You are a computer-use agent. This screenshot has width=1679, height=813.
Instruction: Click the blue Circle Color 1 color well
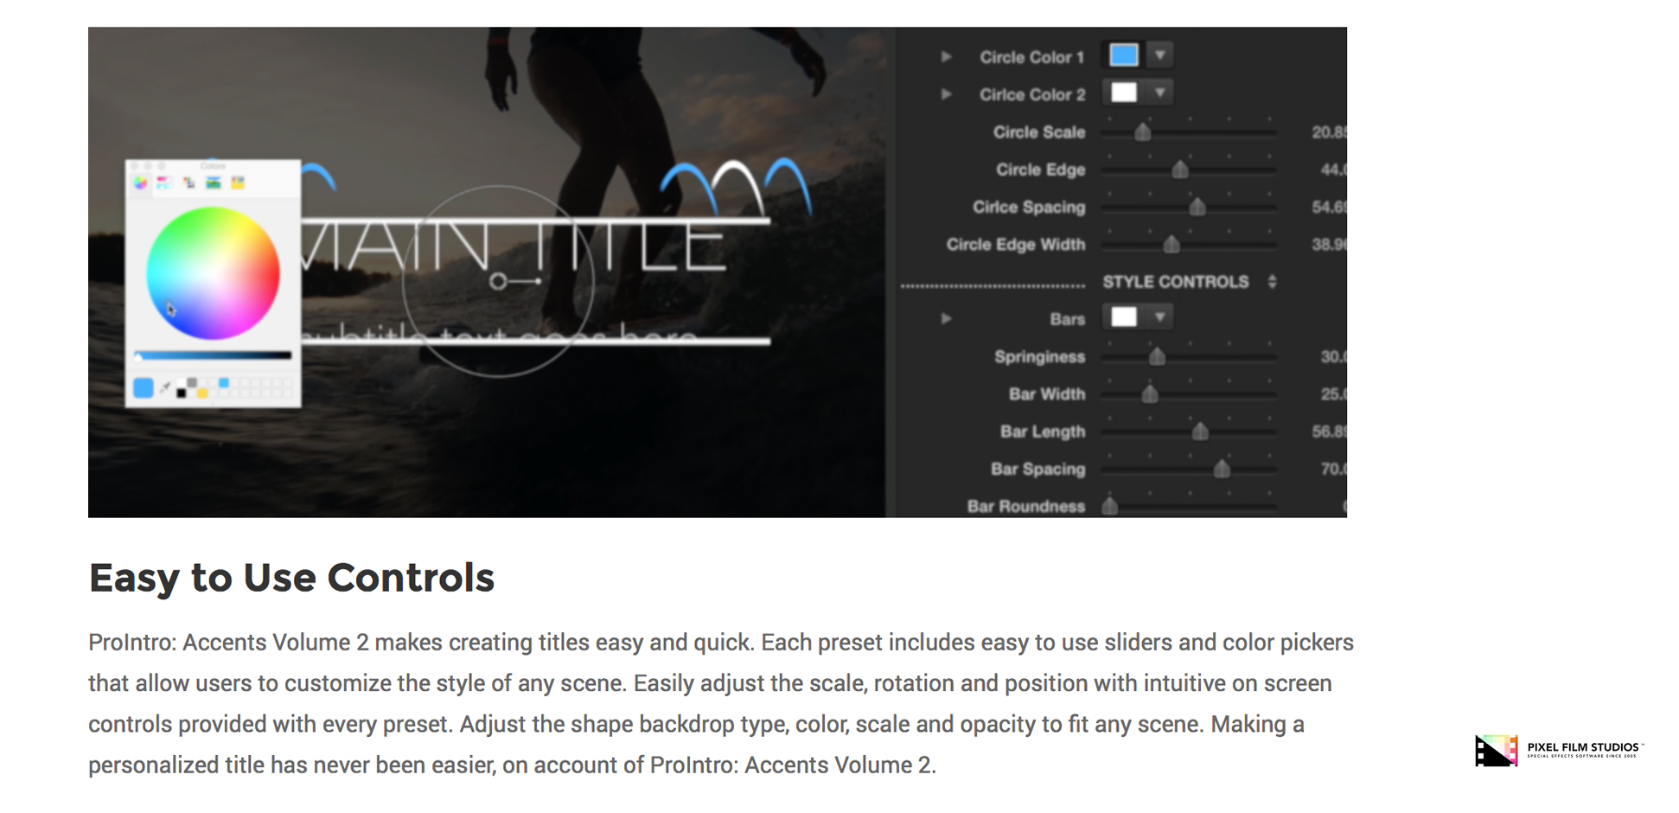[1124, 55]
